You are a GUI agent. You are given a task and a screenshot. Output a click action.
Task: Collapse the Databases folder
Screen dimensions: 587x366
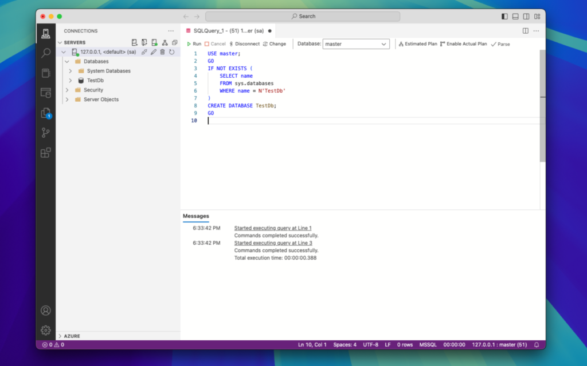pyautogui.click(x=68, y=62)
